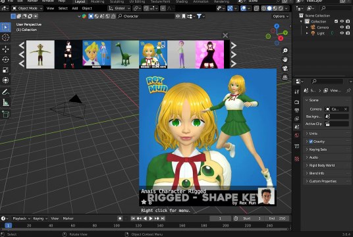
Task: Click the End frame 250 field
Action: (277, 219)
